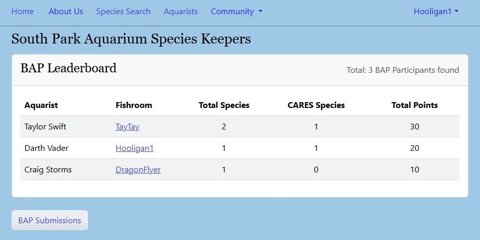480x240 pixels.
Task: Click the Aquarist column header
Action: coord(41,105)
